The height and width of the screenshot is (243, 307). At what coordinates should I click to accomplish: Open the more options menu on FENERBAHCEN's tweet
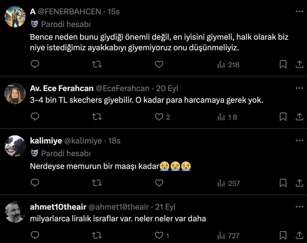(299, 11)
